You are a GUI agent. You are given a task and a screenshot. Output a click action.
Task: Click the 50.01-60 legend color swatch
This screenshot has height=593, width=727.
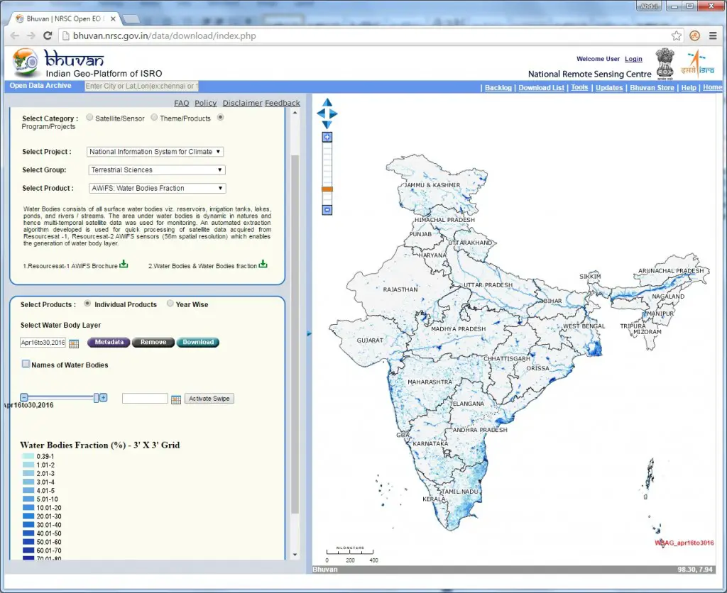pos(28,542)
